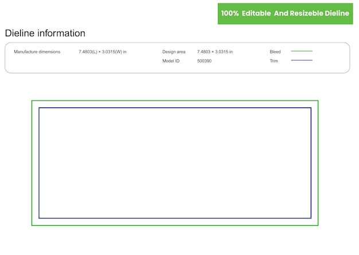Image resolution: width=359 pixels, height=255 pixels.
Task: Click the top-right corner of the bleed rectangle
Action: [x=318, y=101]
